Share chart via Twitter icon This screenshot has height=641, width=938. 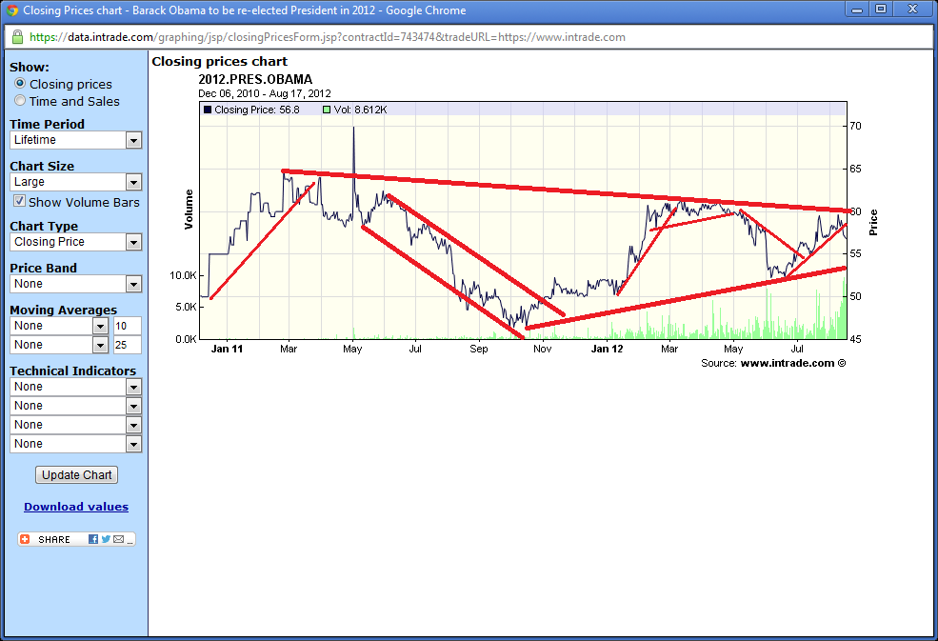pyautogui.click(x=106, y=539)
